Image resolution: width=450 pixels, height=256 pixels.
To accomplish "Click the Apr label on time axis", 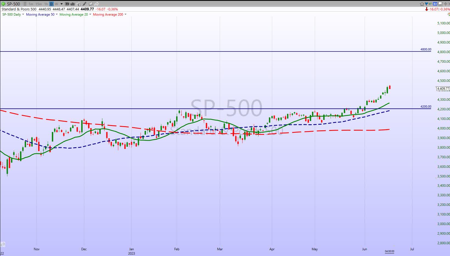I will click(x=272, y=249).
